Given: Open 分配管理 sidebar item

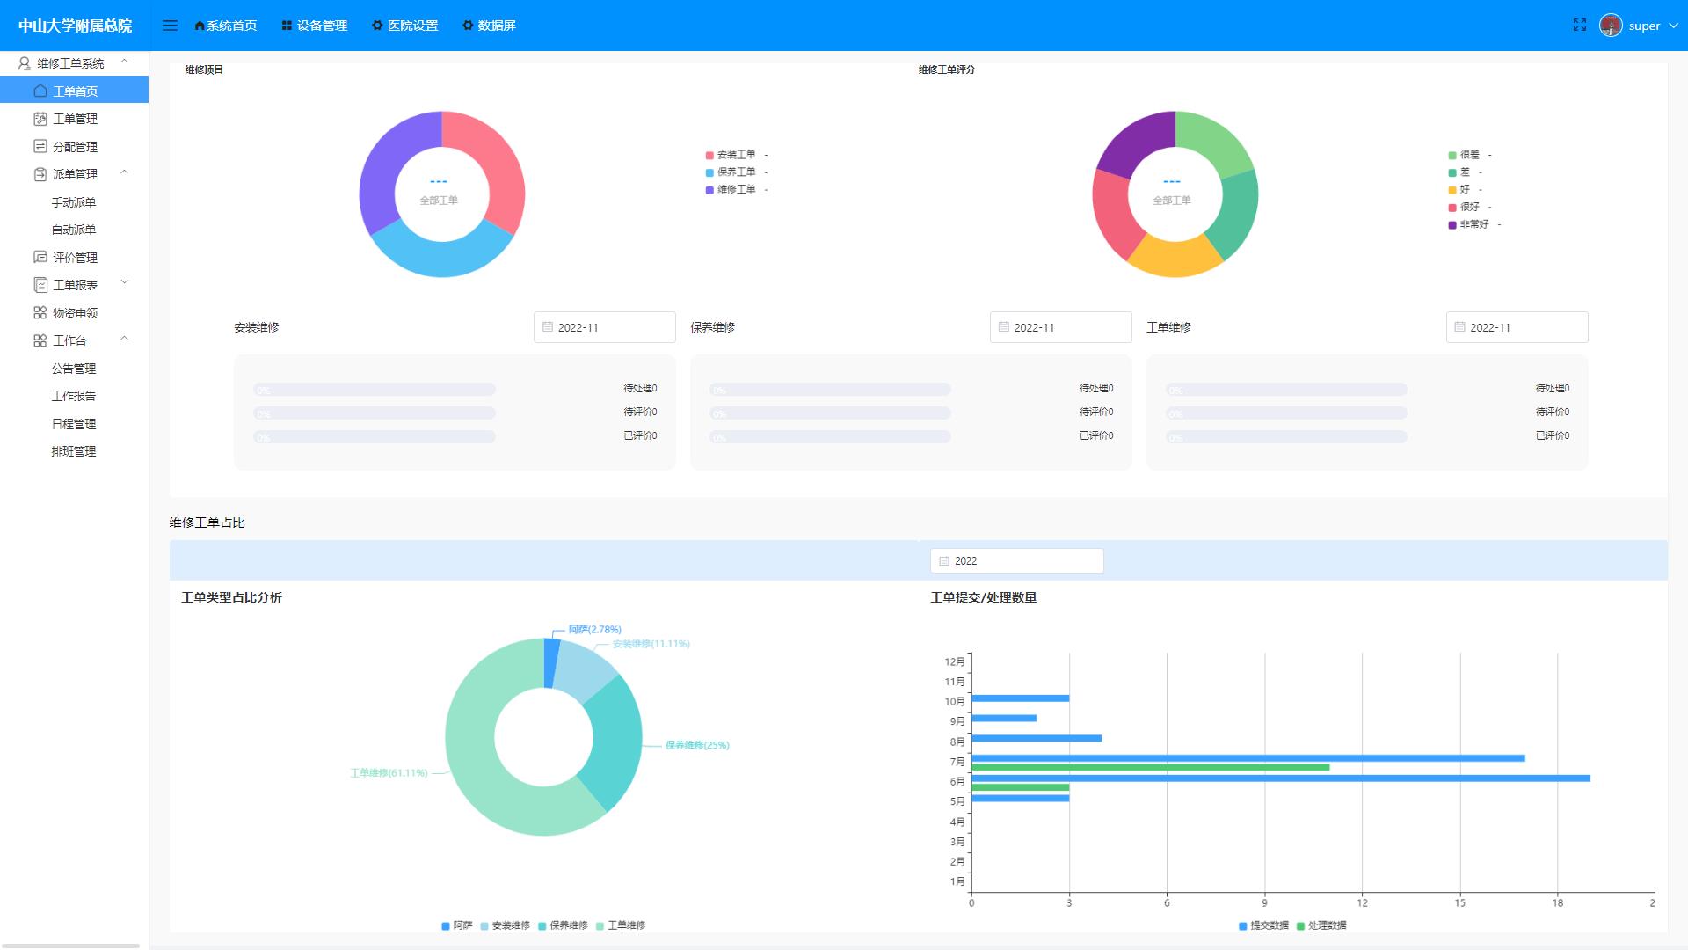Looking at the screenshot, I should pos(74,146).
